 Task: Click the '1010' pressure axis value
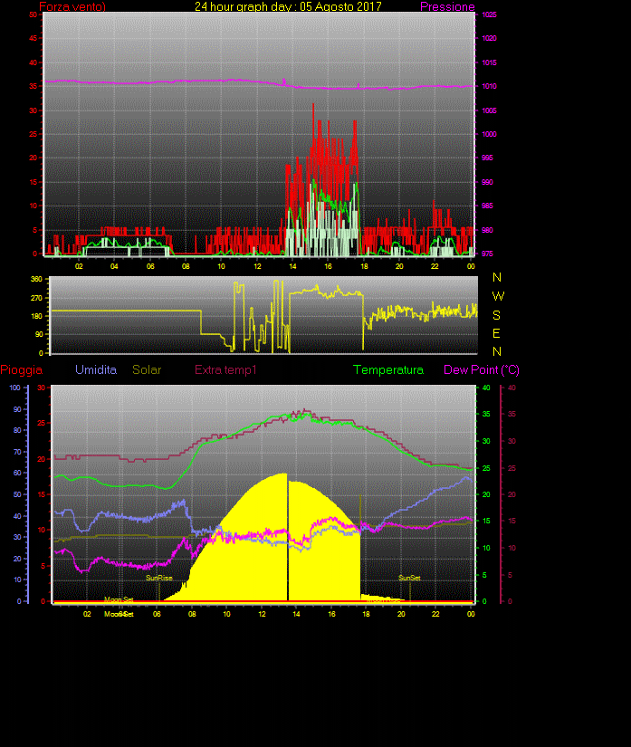click(x=489, y=86)
